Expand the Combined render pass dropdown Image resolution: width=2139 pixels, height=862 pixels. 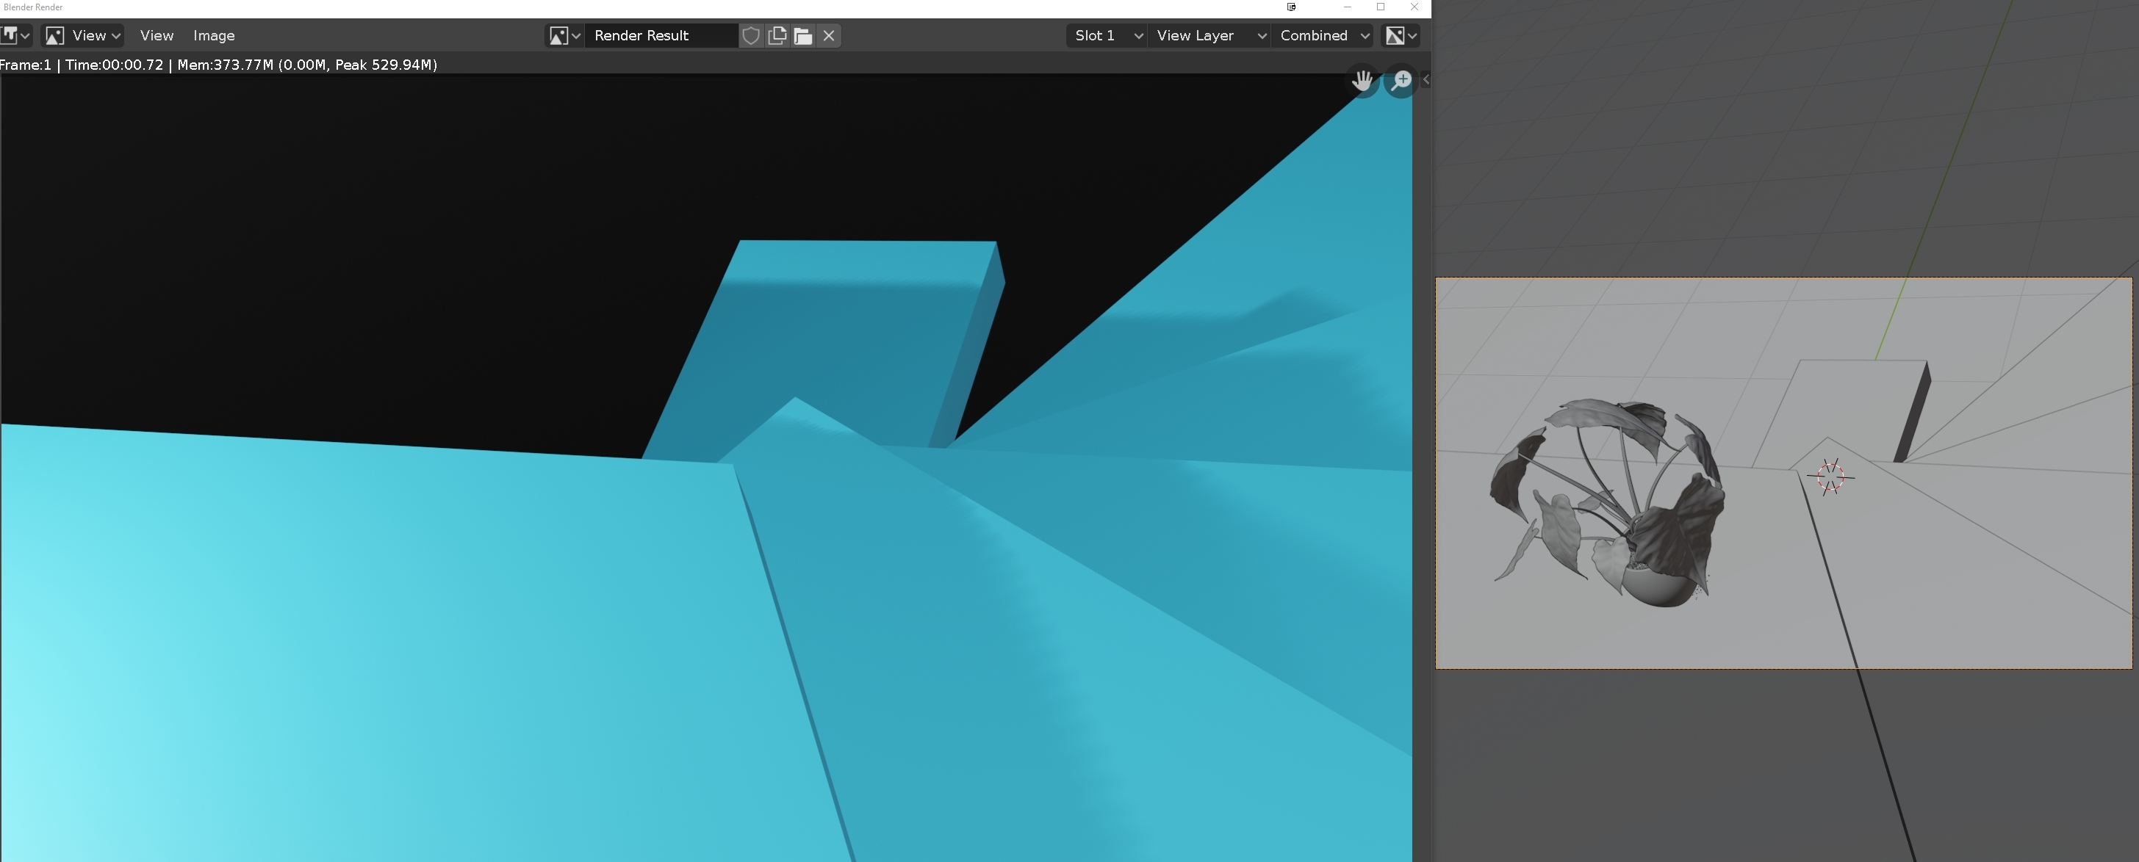(x=1323, y=36)
